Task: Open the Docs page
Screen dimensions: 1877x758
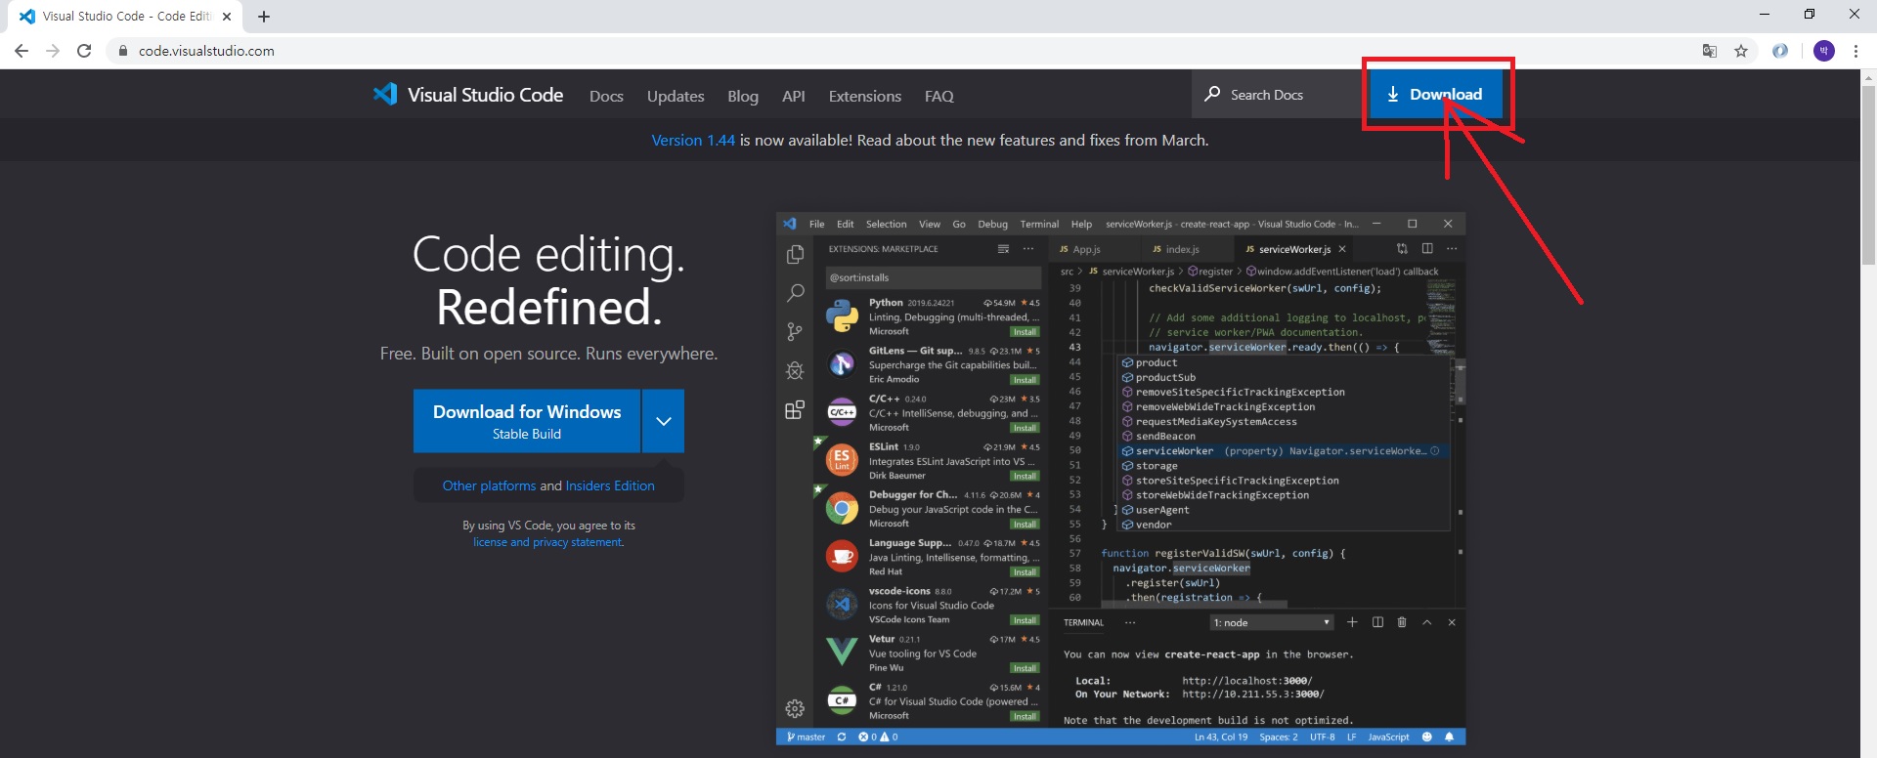Action: click(x=606, y=96)
